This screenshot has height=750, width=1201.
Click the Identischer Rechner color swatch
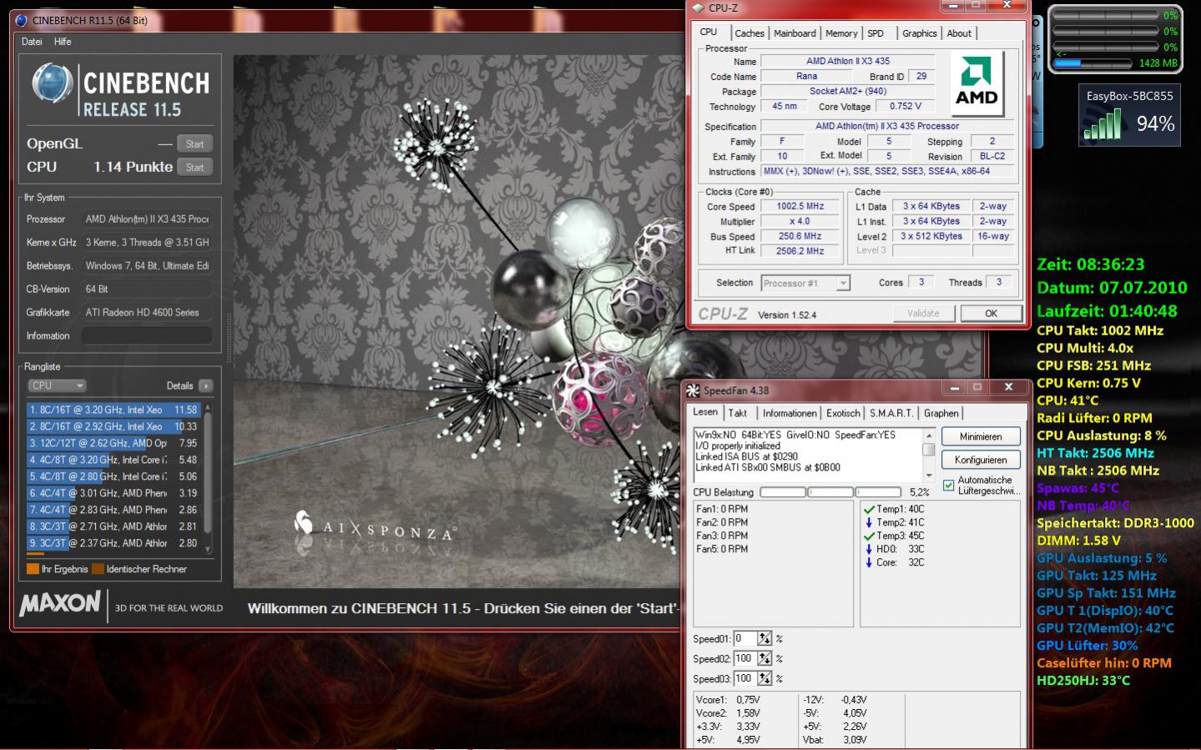pos(98,569)
